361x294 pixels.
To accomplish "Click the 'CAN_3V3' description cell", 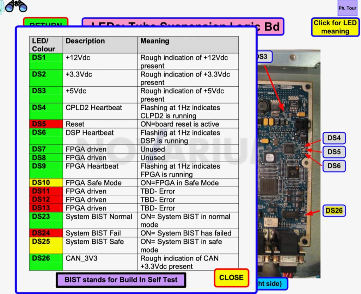I will tap(100, 262).
